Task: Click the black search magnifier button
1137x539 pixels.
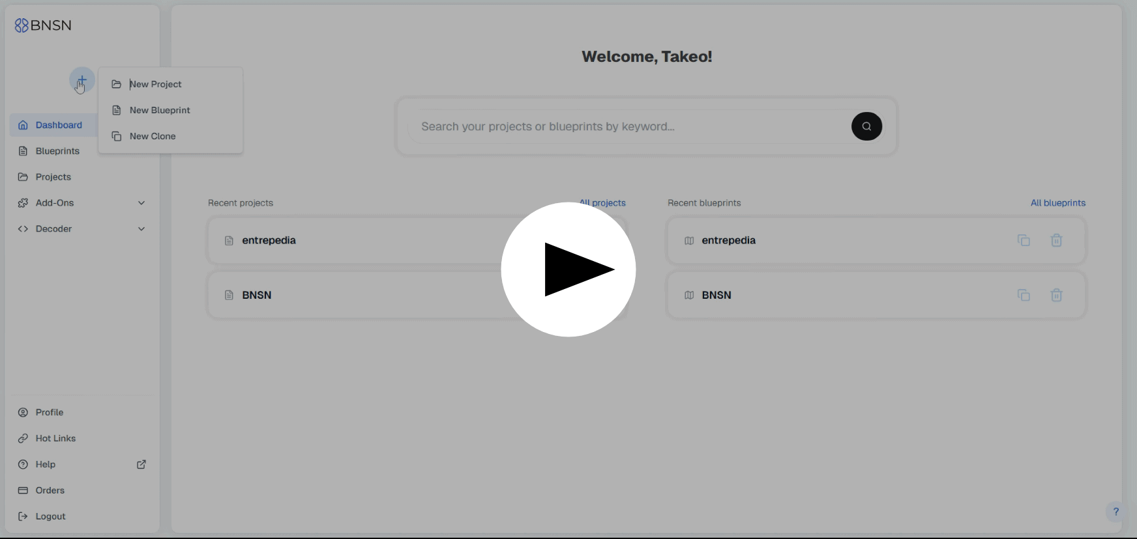Action: 866,126
